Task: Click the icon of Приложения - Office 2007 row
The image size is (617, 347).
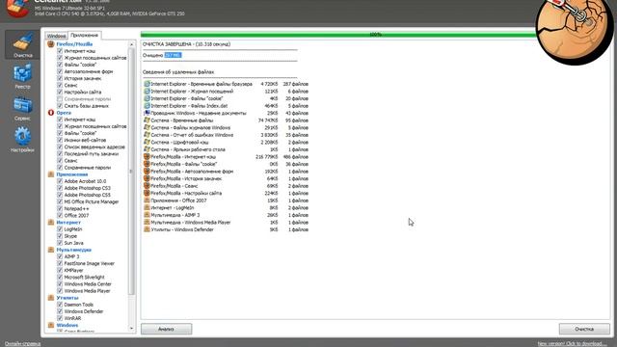Action: point(147,200)
